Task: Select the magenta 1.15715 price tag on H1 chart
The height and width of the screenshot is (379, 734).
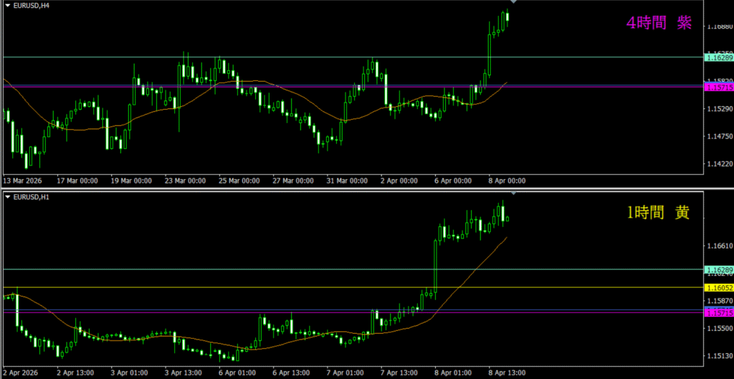Action: click(719, 313)
